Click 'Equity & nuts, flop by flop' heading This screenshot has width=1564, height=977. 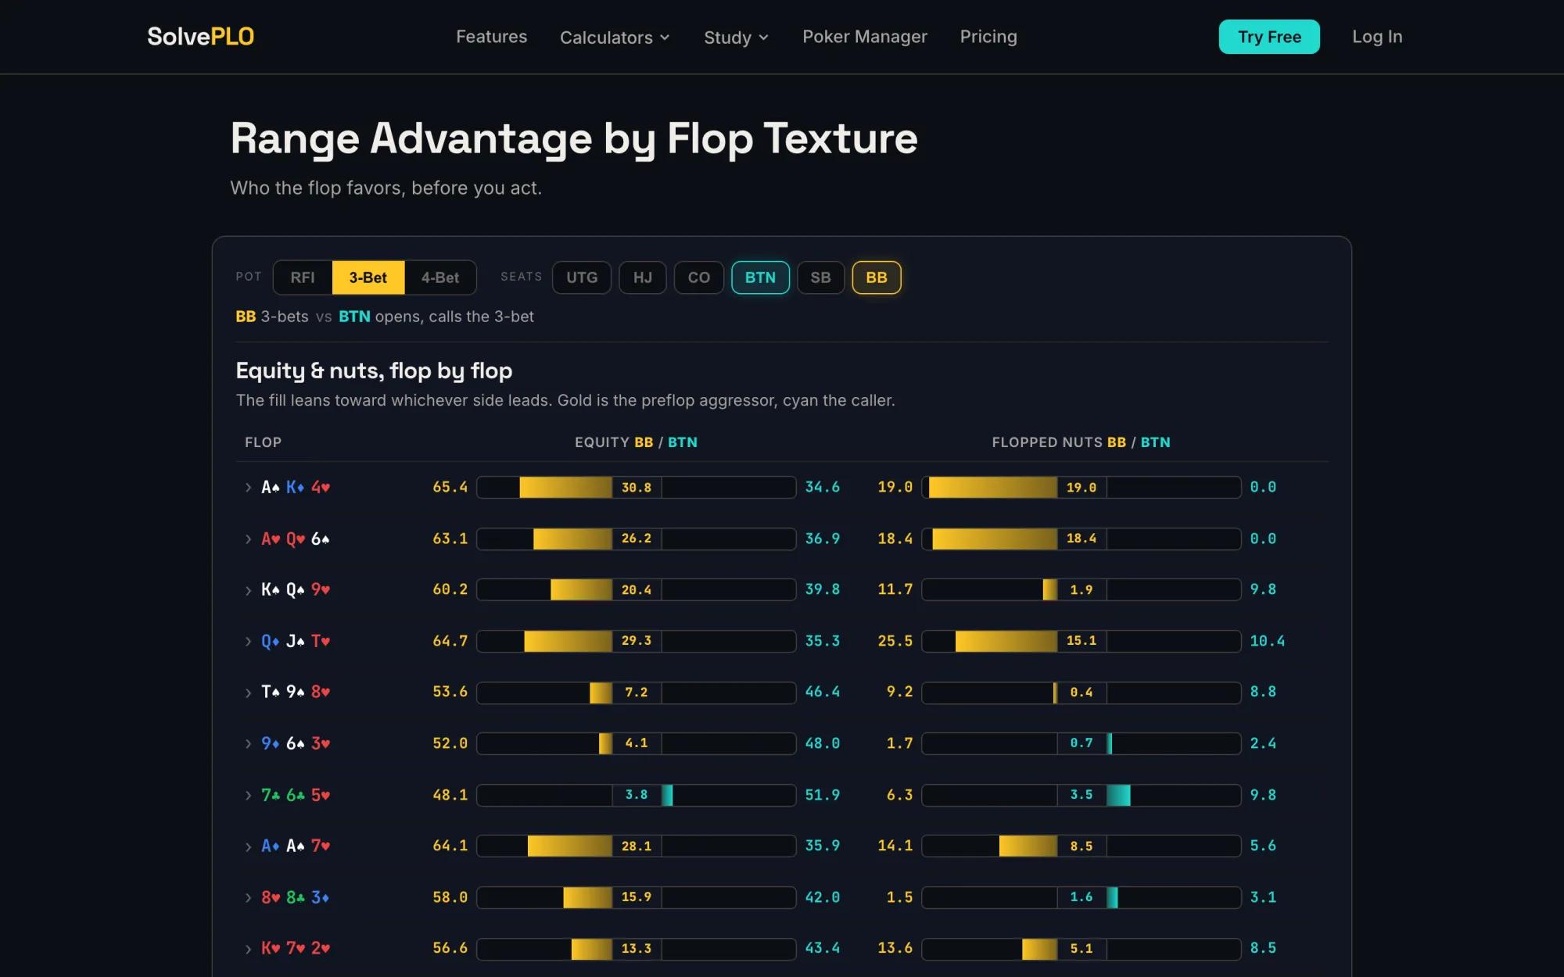374,370
